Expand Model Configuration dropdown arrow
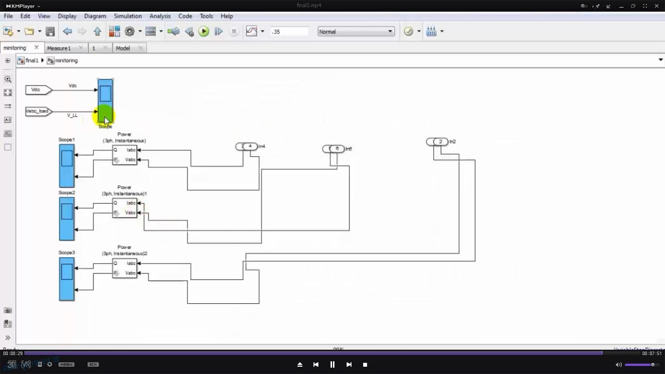Screen dimensions: 665x374 (x=140, y=32)
